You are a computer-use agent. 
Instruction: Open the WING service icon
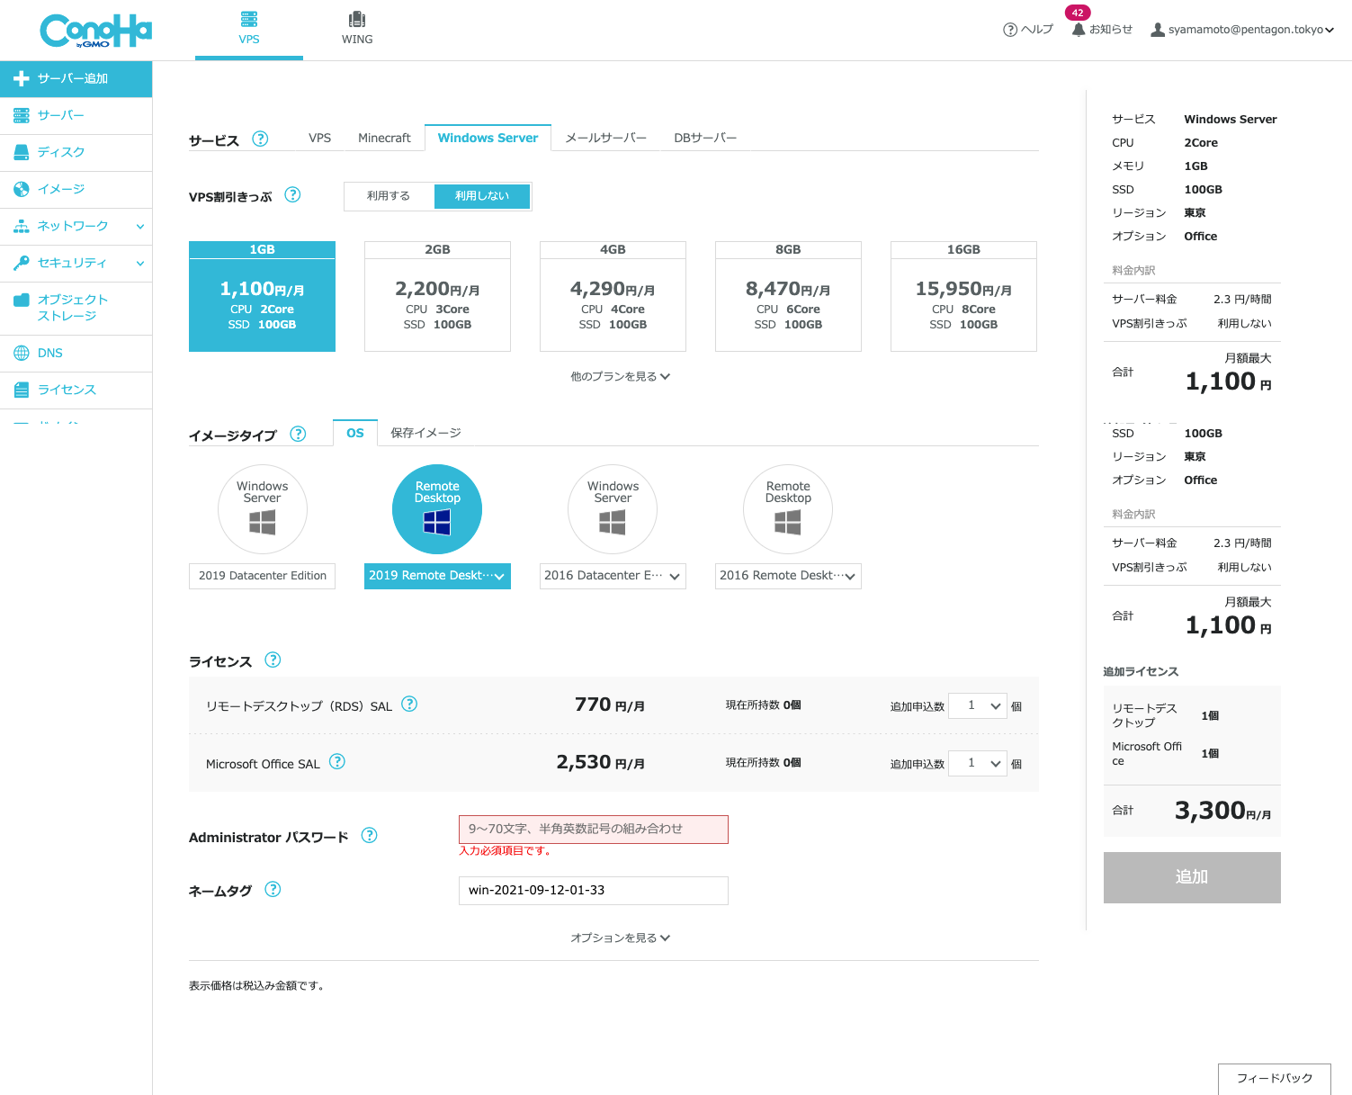coord(357,20)
